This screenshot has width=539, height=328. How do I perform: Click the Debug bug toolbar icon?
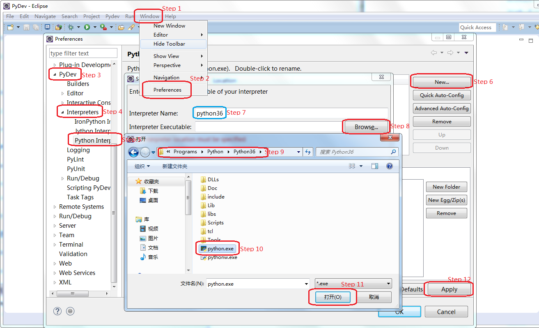pyautogui.click(x=71, y=27)
